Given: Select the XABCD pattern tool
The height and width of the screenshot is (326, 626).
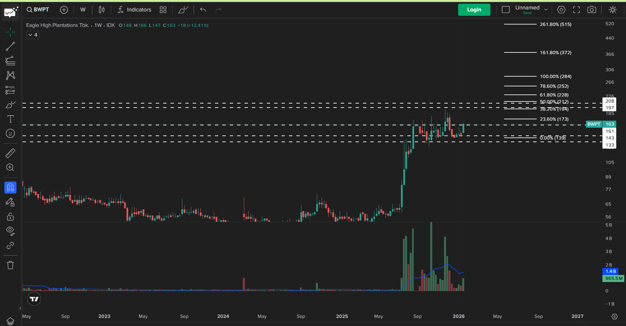Looking at the screenshot, I should pyautogui.click(x=10, y=75).
